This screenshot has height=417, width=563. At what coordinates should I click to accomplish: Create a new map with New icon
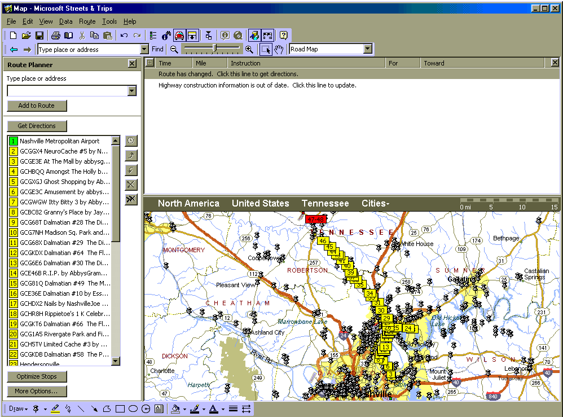(x=14, y=35)
